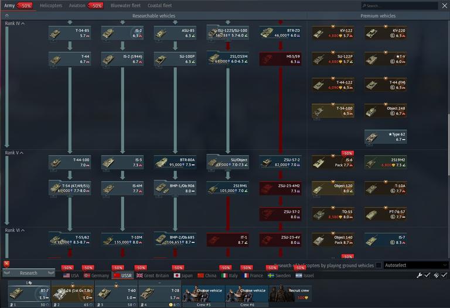The width and height of the screenshot is (450, 308).
Task: Switch to the Aviation tab
Action: click(x=77, y=5)
